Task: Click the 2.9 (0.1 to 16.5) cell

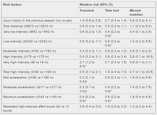Action: [142, 57]
